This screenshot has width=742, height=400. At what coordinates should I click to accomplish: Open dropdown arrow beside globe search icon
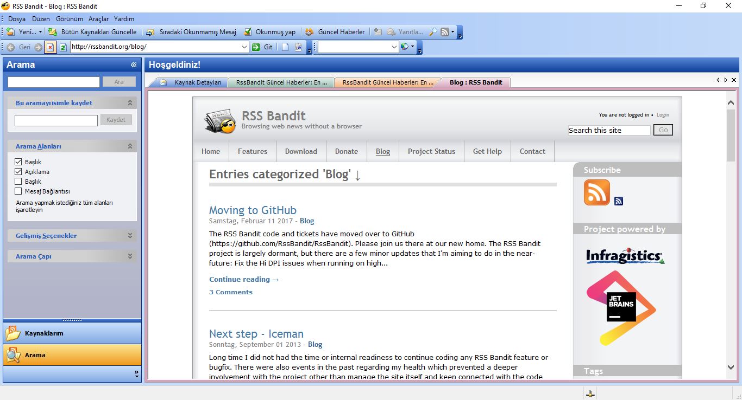412,47
